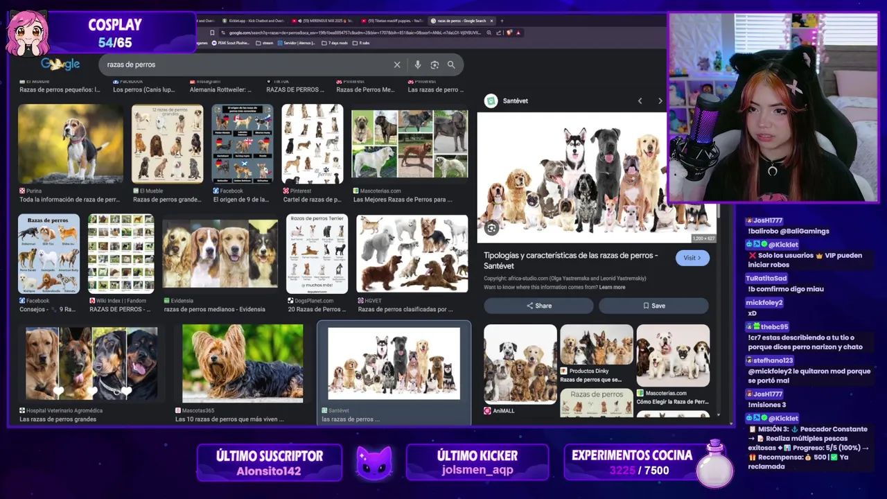
Task: Go to next image in Santévet panel
Action: click(x=660, y=100)
